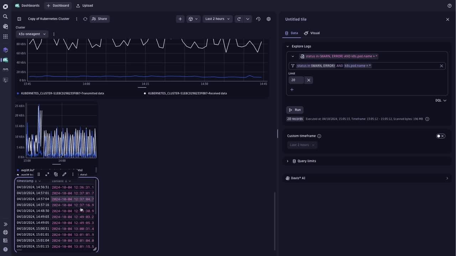Refresh the dashboard
456x256 pixels.
click(x=239, y=19)
